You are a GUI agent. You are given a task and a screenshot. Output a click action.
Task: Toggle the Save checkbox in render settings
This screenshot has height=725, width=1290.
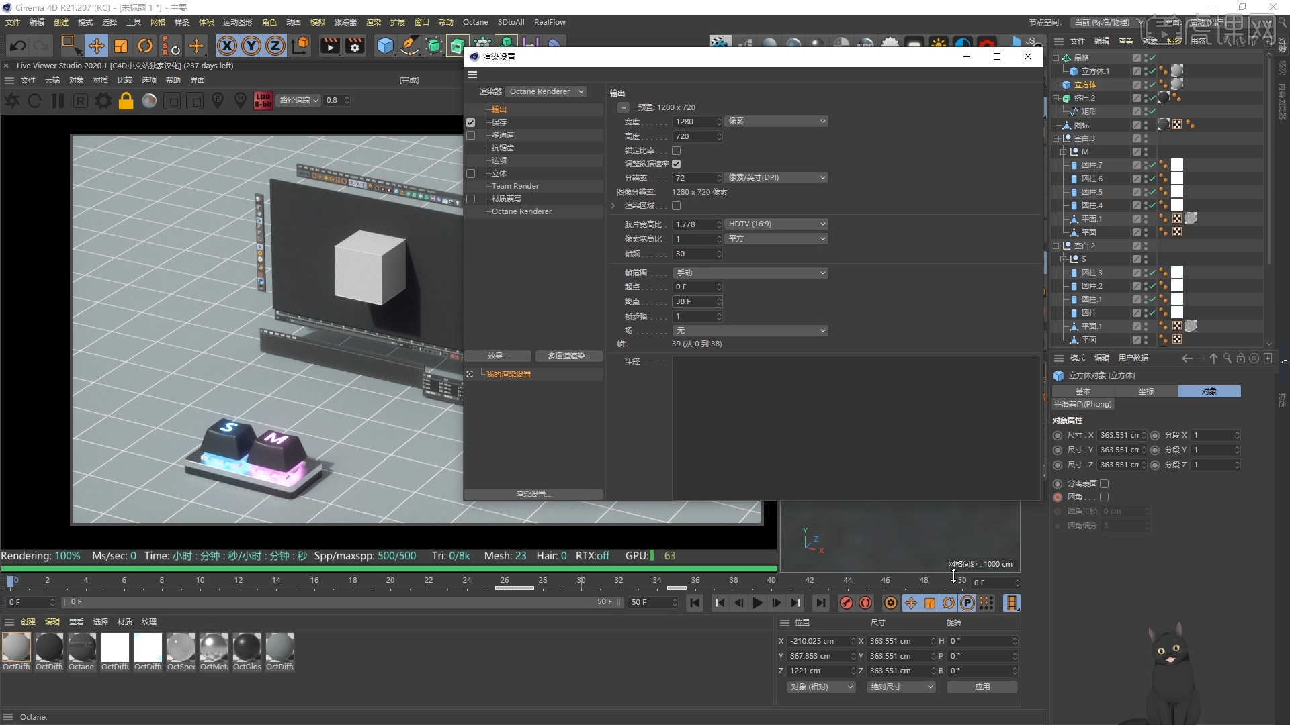pos(470,122)
